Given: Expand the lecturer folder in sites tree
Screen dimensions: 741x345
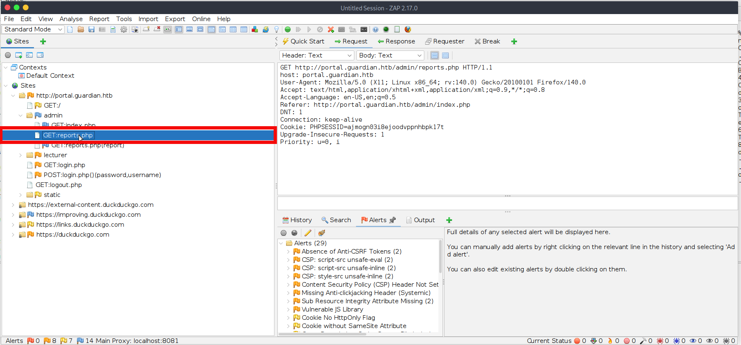Looking at the screenshot, I should click(x=21, y=155).
